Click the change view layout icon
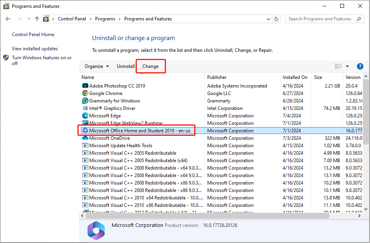 338,66
